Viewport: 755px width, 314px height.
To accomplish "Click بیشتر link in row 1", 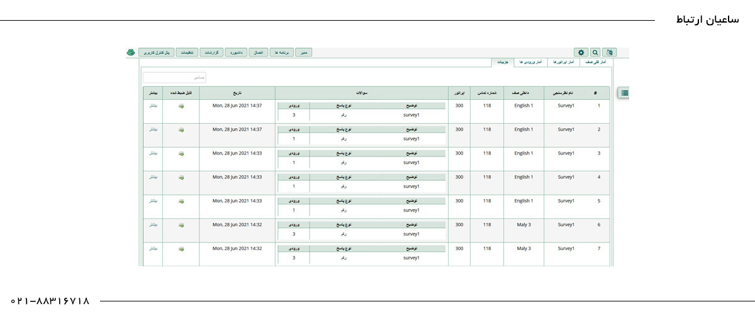I will click(153, 106).
